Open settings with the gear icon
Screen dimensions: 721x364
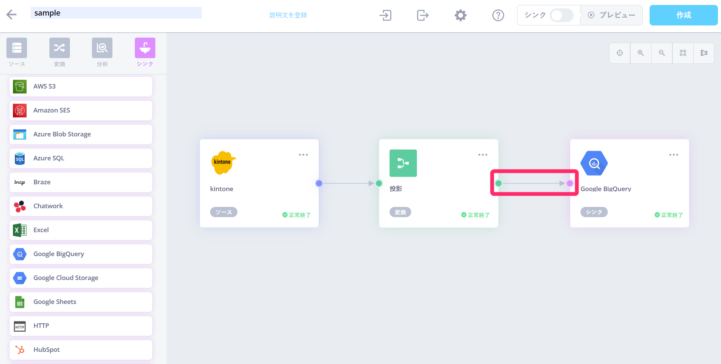(460, 15)
